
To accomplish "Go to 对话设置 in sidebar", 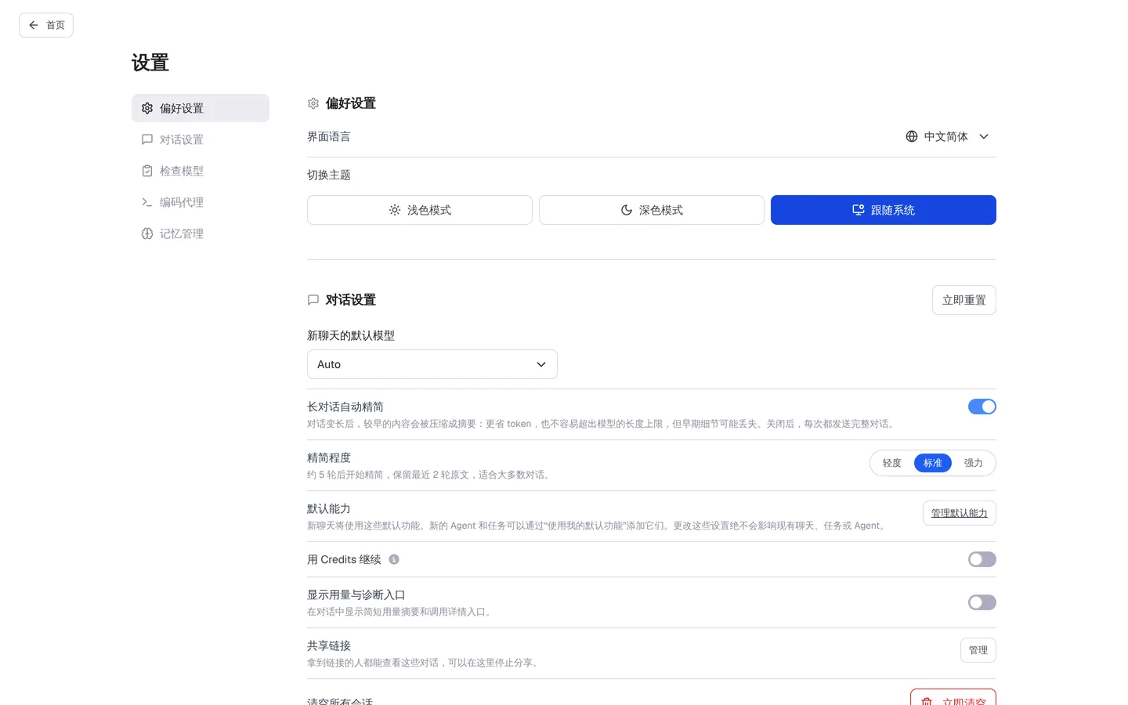I will (x=201, y=139).
